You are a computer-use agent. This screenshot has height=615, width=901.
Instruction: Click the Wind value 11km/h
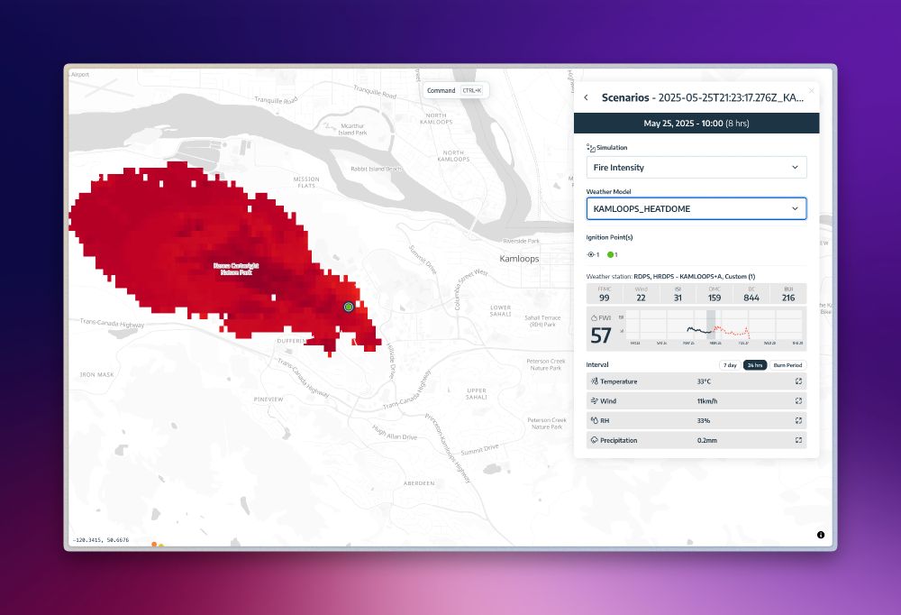click(707, 401)
